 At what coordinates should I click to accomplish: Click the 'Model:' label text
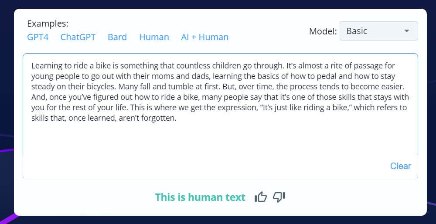[323, 31]
